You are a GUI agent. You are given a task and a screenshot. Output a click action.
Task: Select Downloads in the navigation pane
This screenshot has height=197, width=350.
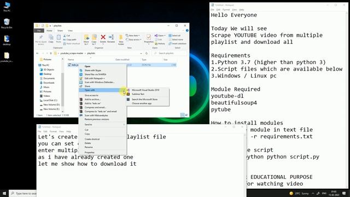pos(49,83)
